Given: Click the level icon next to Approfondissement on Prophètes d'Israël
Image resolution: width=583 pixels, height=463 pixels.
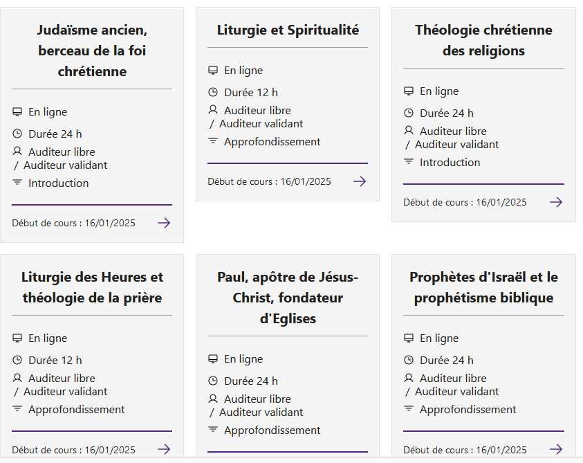Looking at the screenshot, I should (408, 409).
